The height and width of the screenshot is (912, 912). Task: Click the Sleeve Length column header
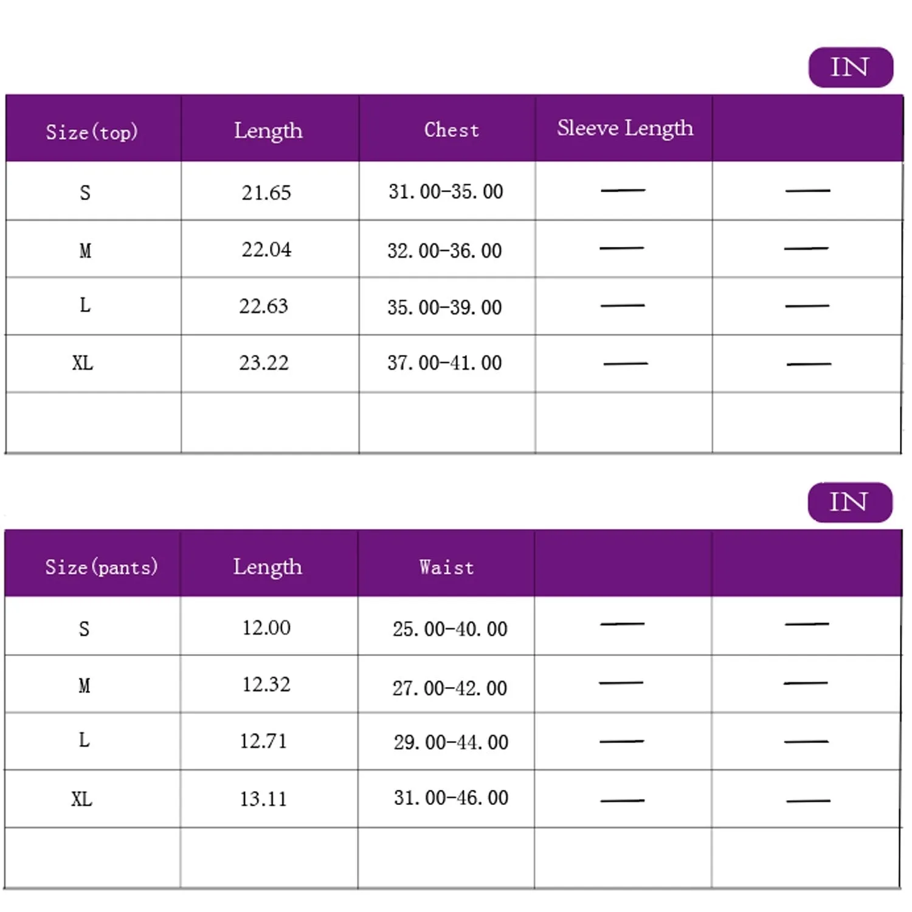(625, 128)
